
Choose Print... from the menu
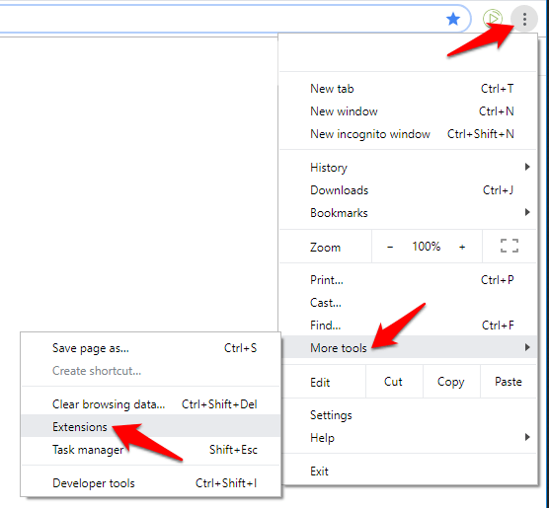408,280
